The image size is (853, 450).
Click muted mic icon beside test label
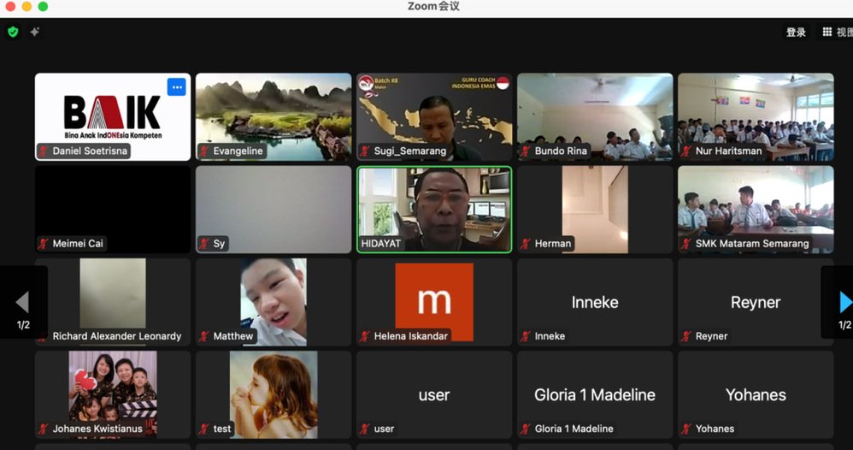click(x=204, y=429)
